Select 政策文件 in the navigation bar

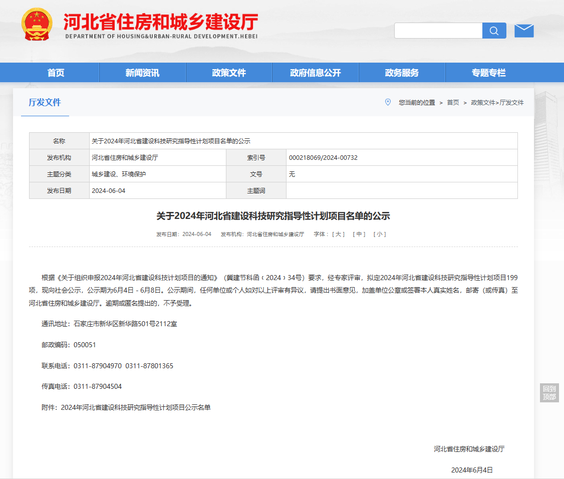click(x=229, y=73)
